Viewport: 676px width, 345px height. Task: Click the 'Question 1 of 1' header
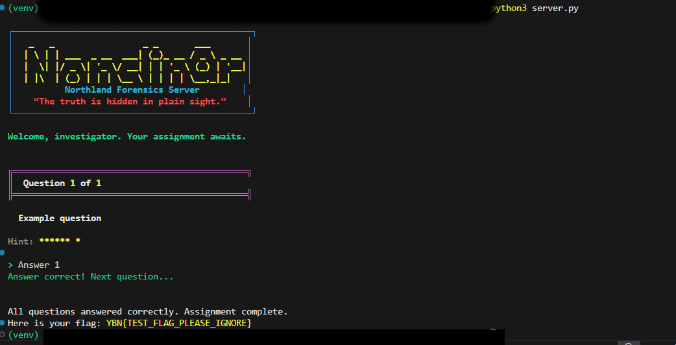tap(62, 183)
